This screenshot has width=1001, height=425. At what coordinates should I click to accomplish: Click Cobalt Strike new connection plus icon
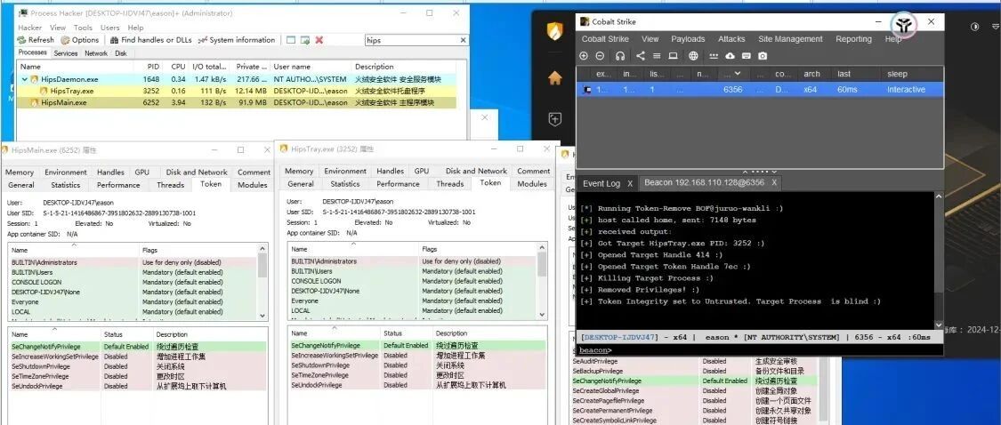point(584,56)
